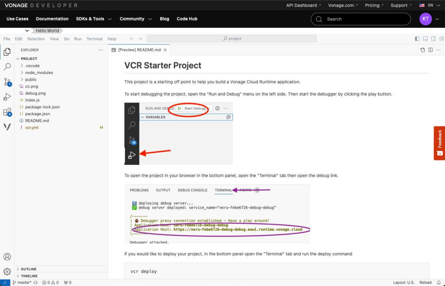
Task: Open the Run and Debug view
Action: point(7,97)
